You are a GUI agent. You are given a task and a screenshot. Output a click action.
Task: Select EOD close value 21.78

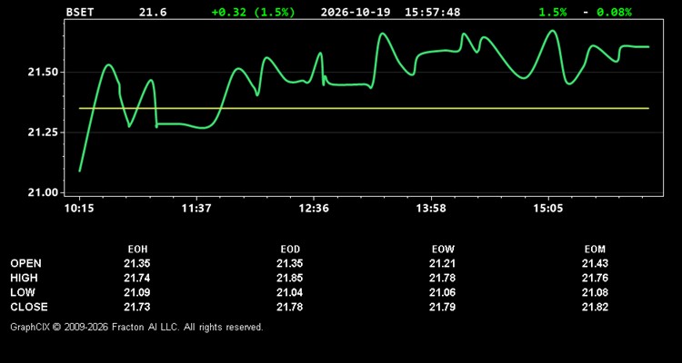click(x=290, y=307)
